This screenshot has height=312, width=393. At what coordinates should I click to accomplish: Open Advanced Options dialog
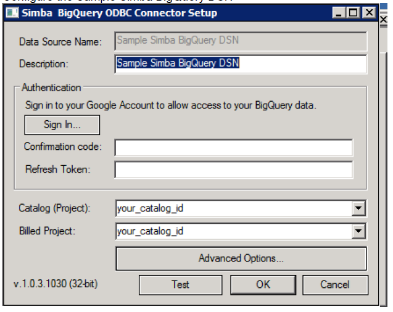241,258
